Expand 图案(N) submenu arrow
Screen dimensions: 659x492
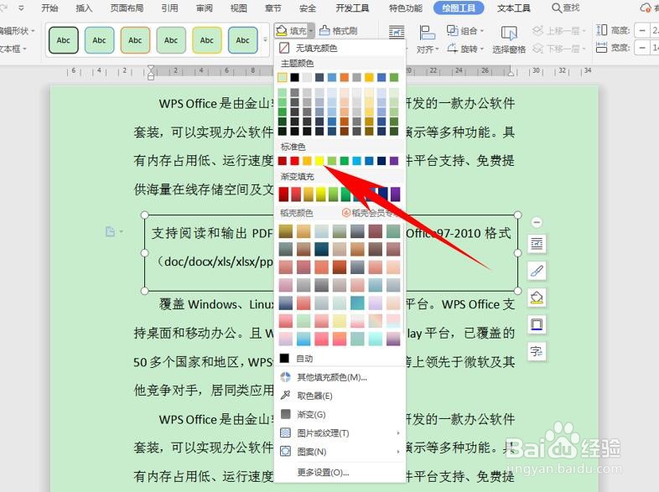[x=398, y=452]
